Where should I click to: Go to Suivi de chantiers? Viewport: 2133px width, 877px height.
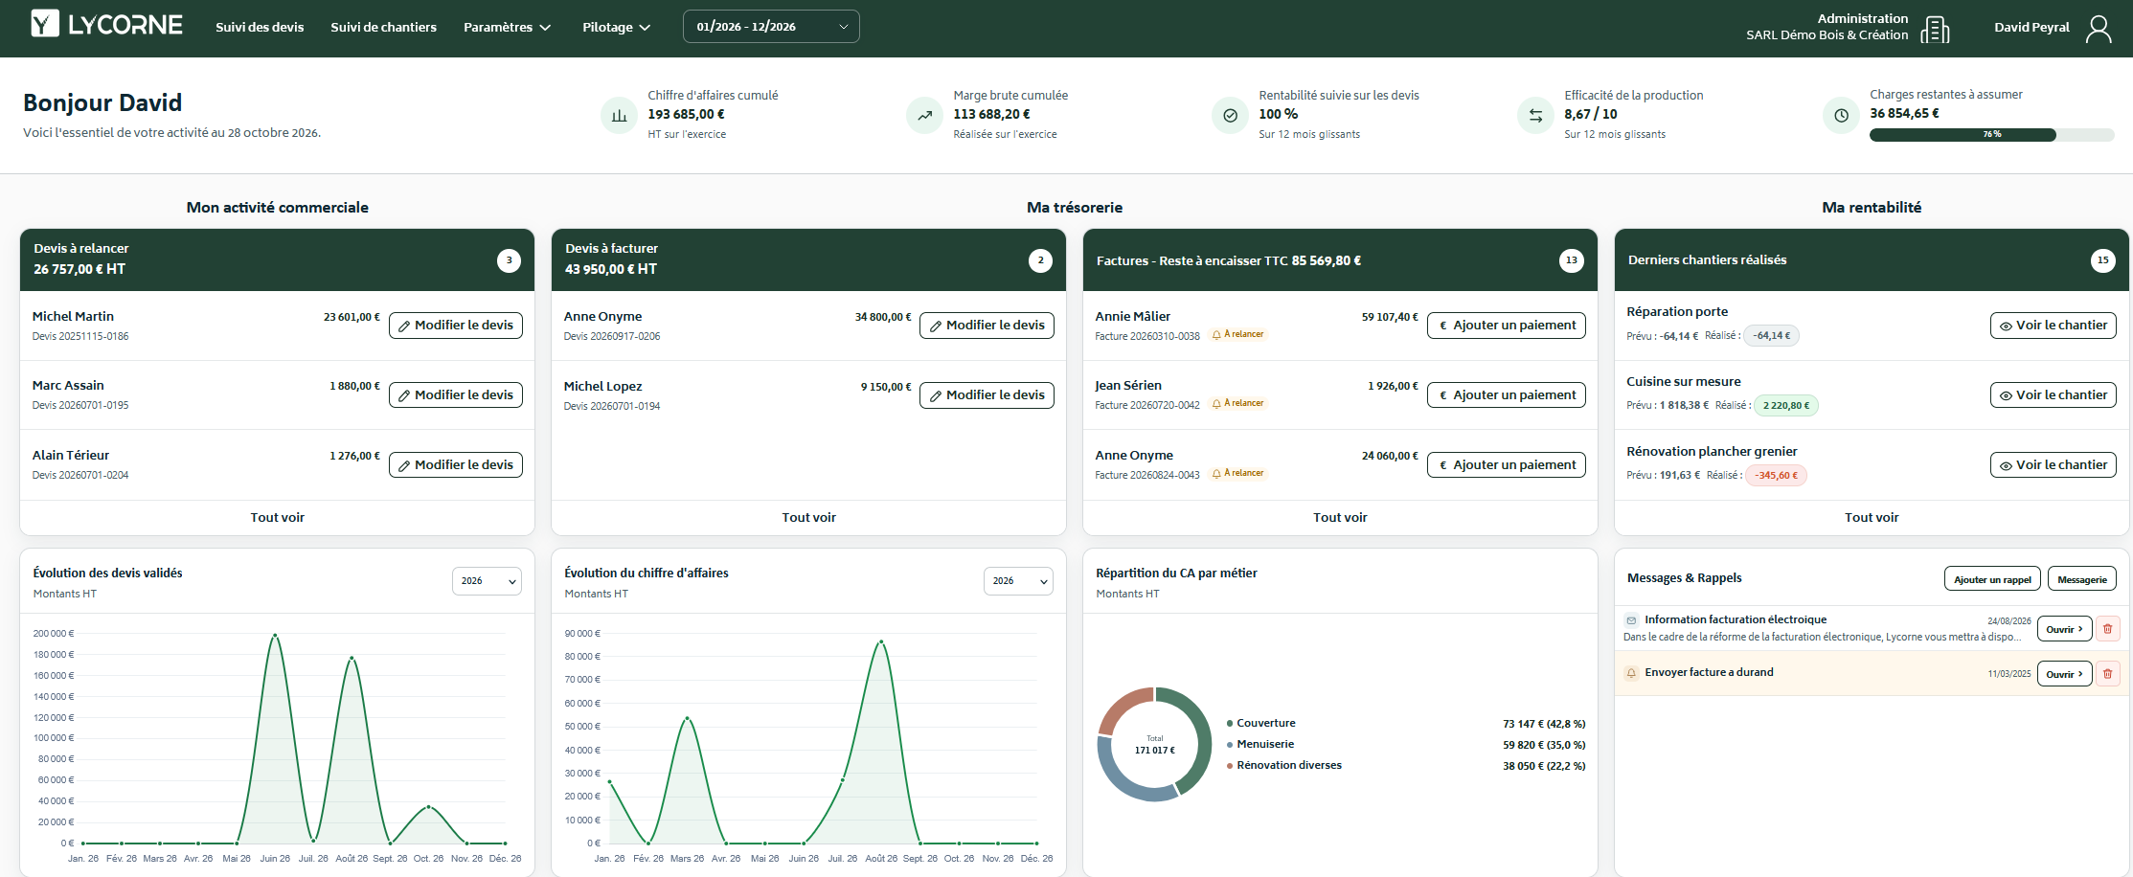[x=383, y=28]
